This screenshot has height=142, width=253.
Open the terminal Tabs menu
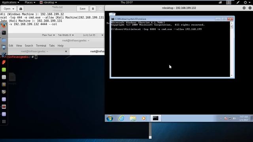coord(52,46)
